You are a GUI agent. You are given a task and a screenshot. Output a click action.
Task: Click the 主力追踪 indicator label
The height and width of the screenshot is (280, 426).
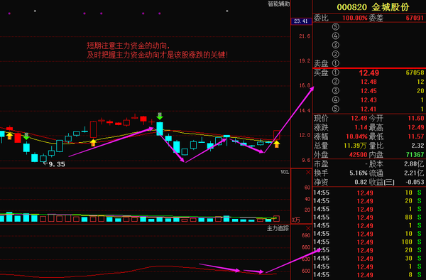[278, 228]
